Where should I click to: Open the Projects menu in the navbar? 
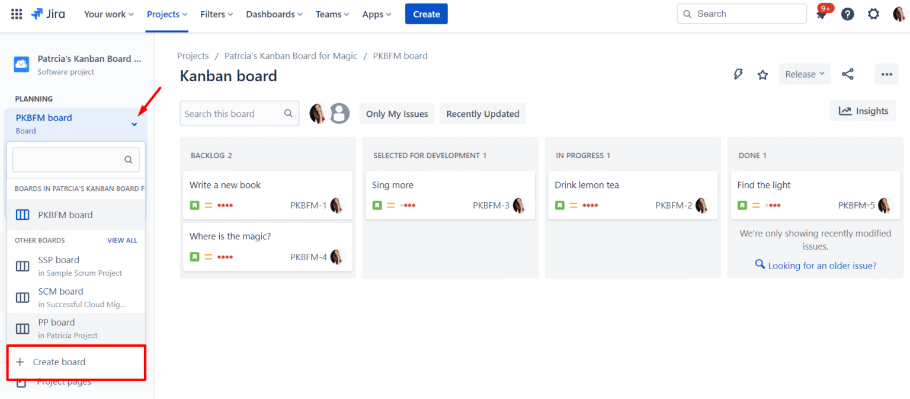tap(166, 14)
